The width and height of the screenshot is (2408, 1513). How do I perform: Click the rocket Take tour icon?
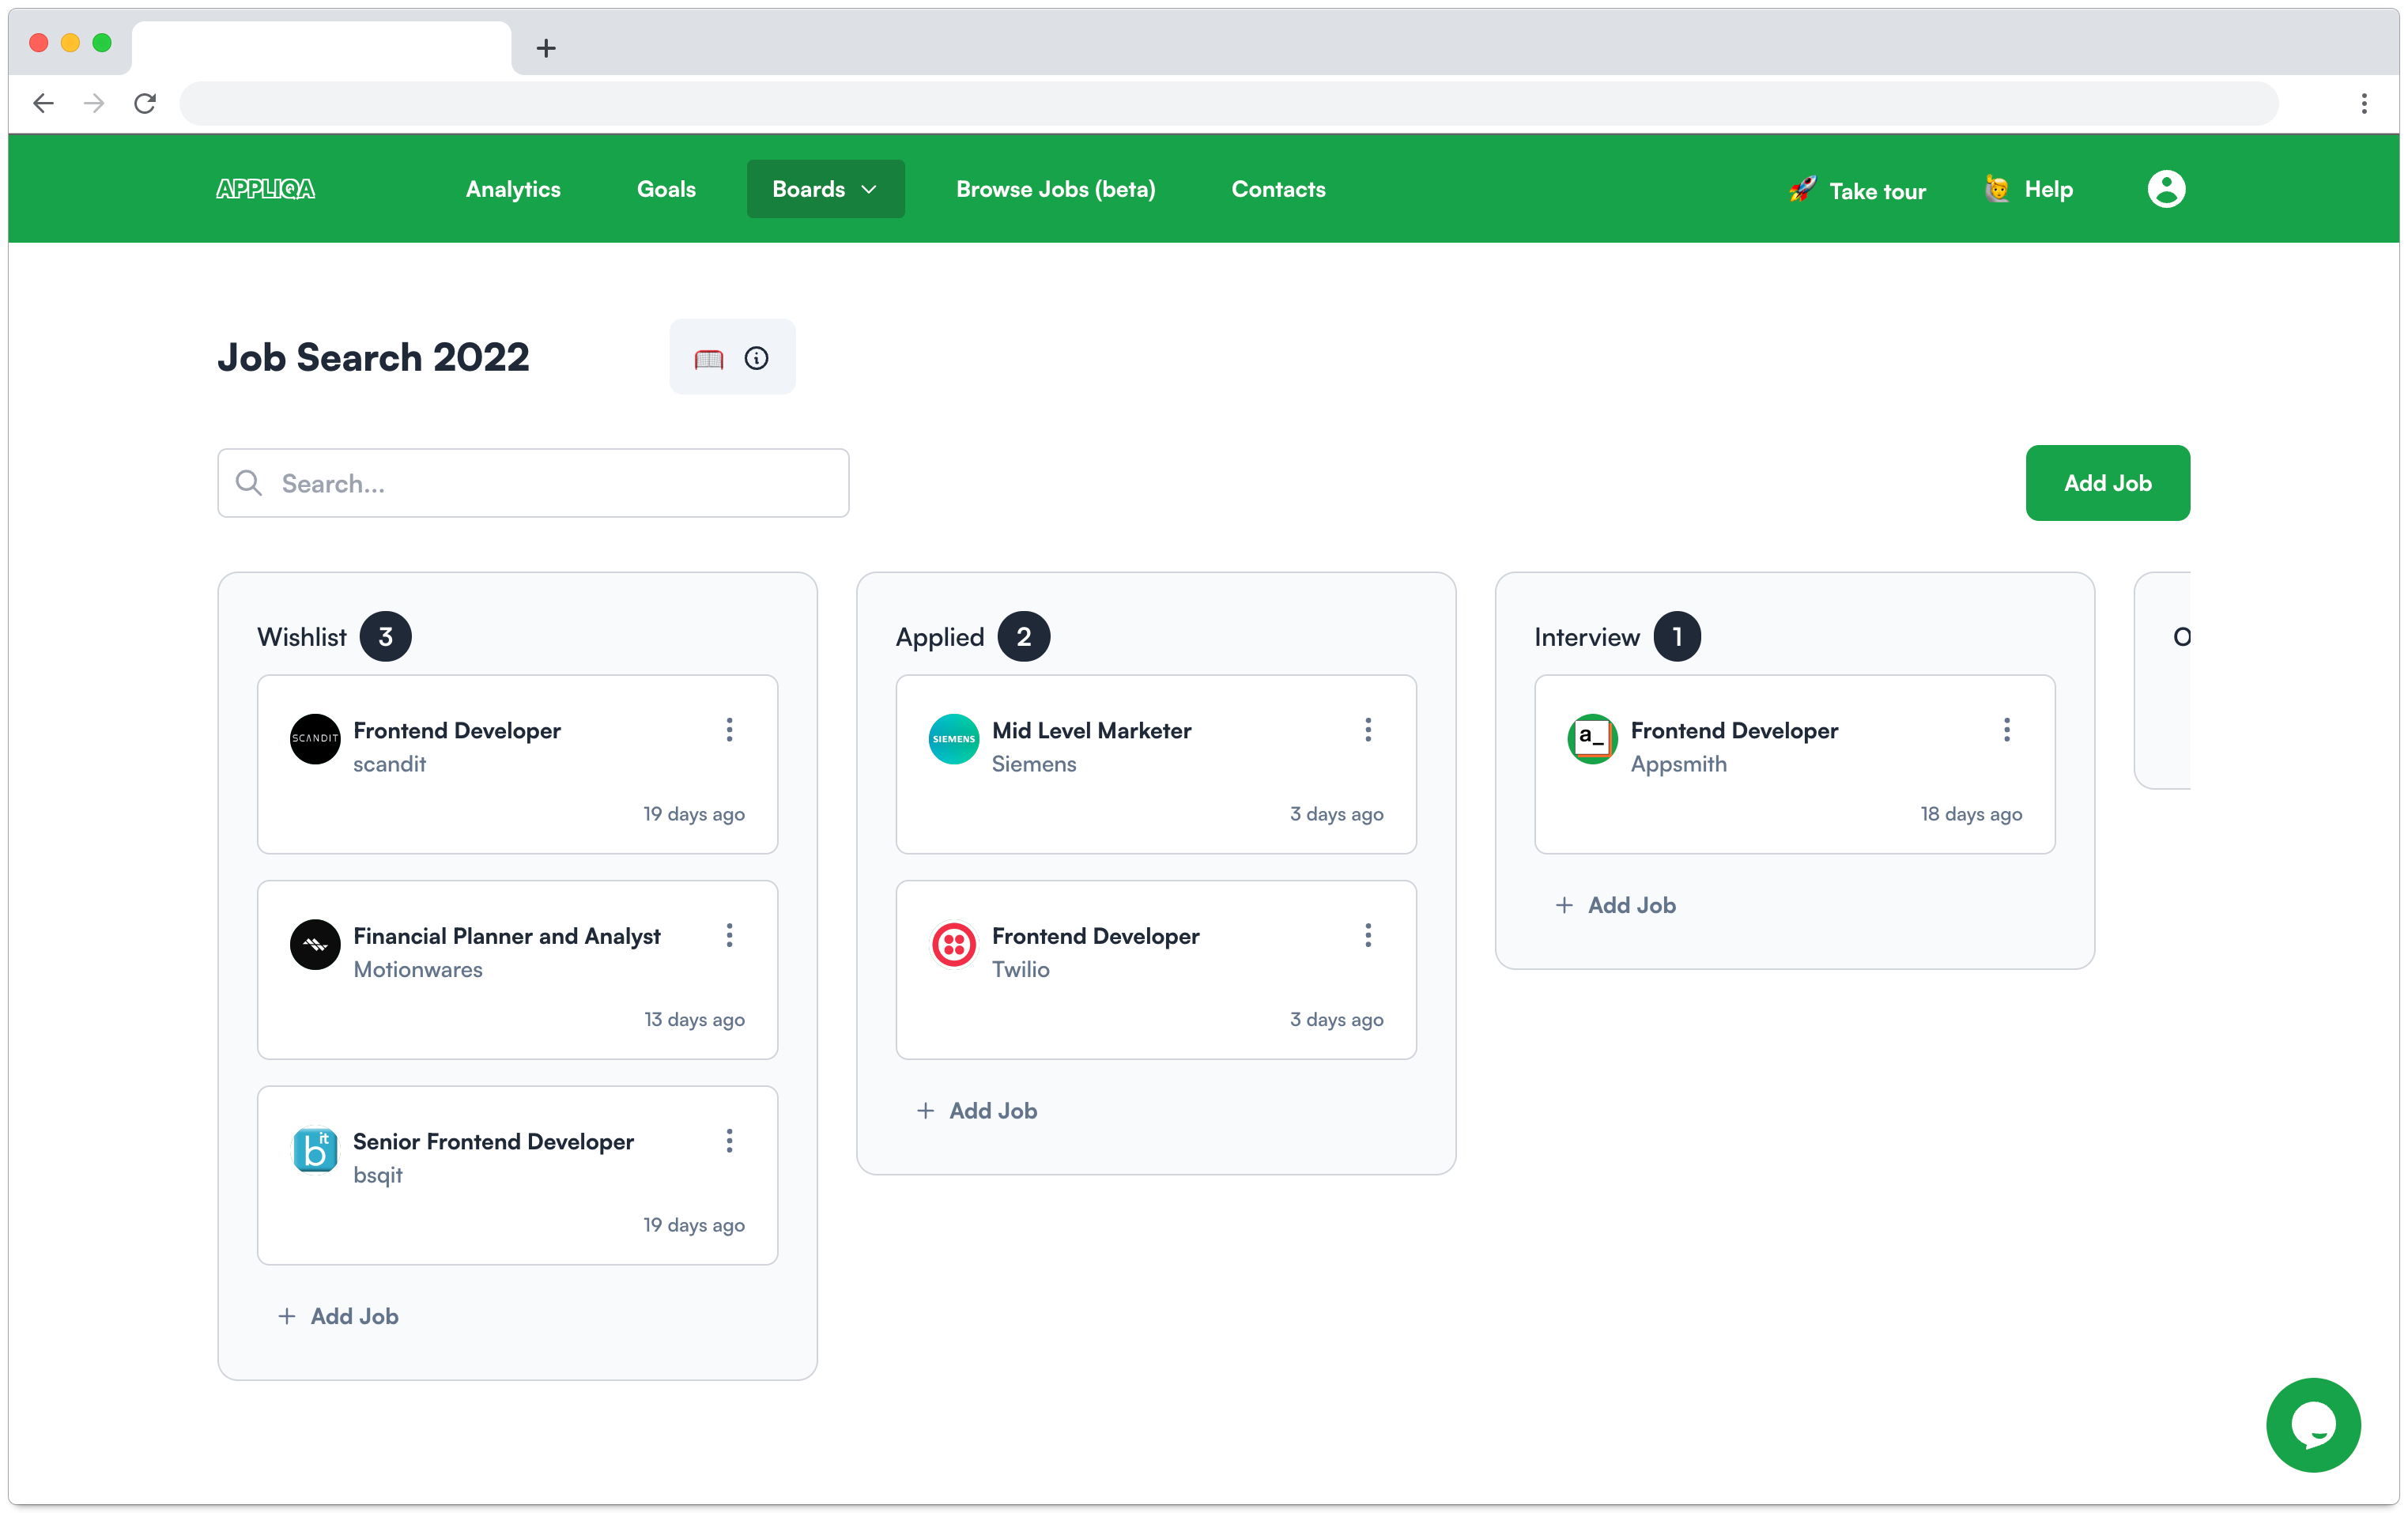(x=1801, y=189)
